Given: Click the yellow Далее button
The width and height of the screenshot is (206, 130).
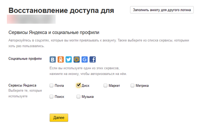Looking at the screenshot, I should 59,118.
